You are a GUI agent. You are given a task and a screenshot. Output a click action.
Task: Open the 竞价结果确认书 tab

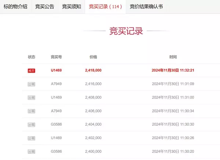[146, 7]
